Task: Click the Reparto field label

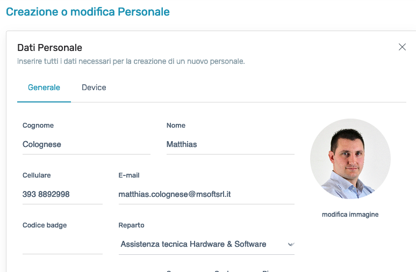Action: point(131,225)
